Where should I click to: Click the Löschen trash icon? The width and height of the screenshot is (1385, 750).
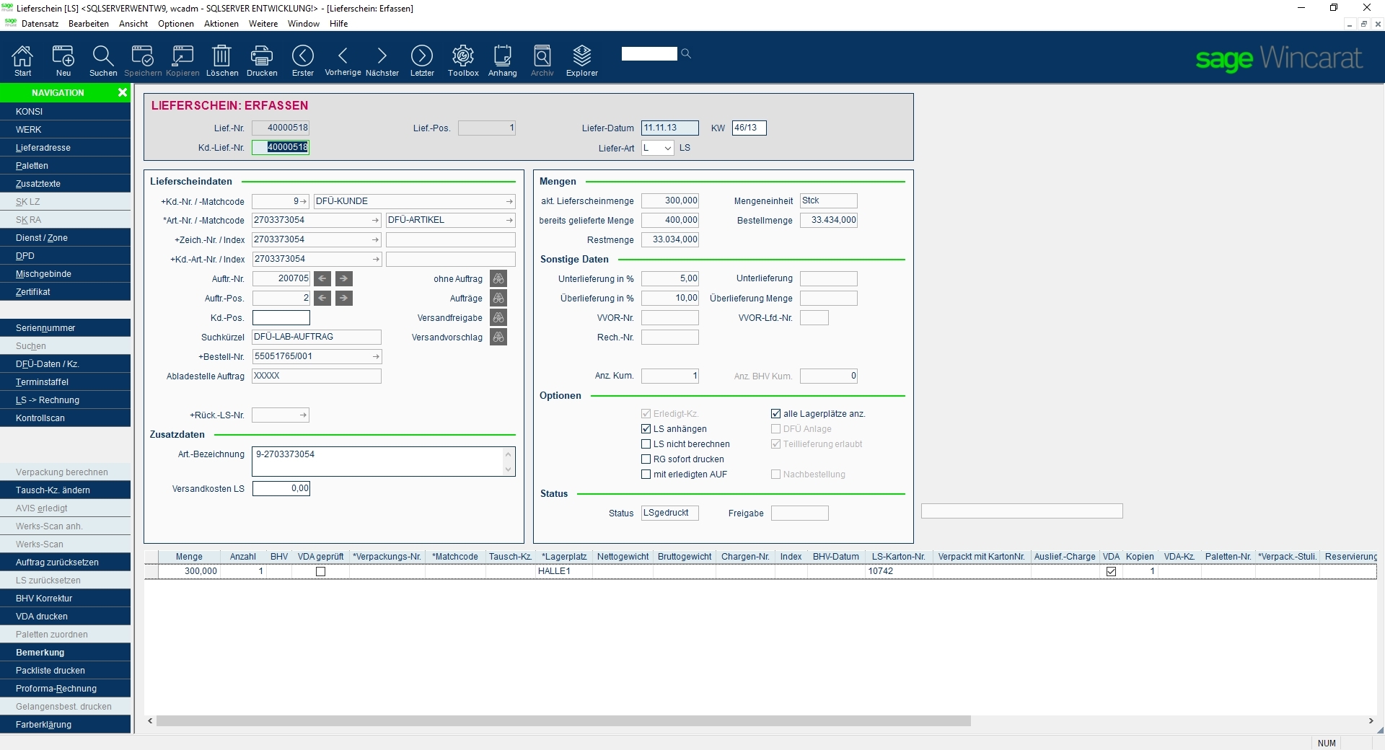(221, 56)
